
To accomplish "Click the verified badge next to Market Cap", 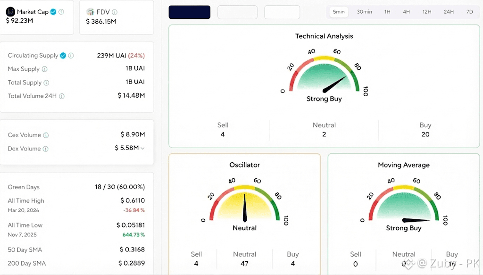I will click(53, 12).
